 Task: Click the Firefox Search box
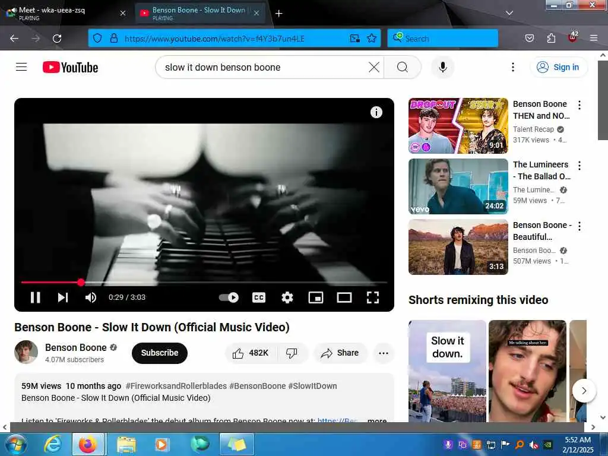[442, 38]
